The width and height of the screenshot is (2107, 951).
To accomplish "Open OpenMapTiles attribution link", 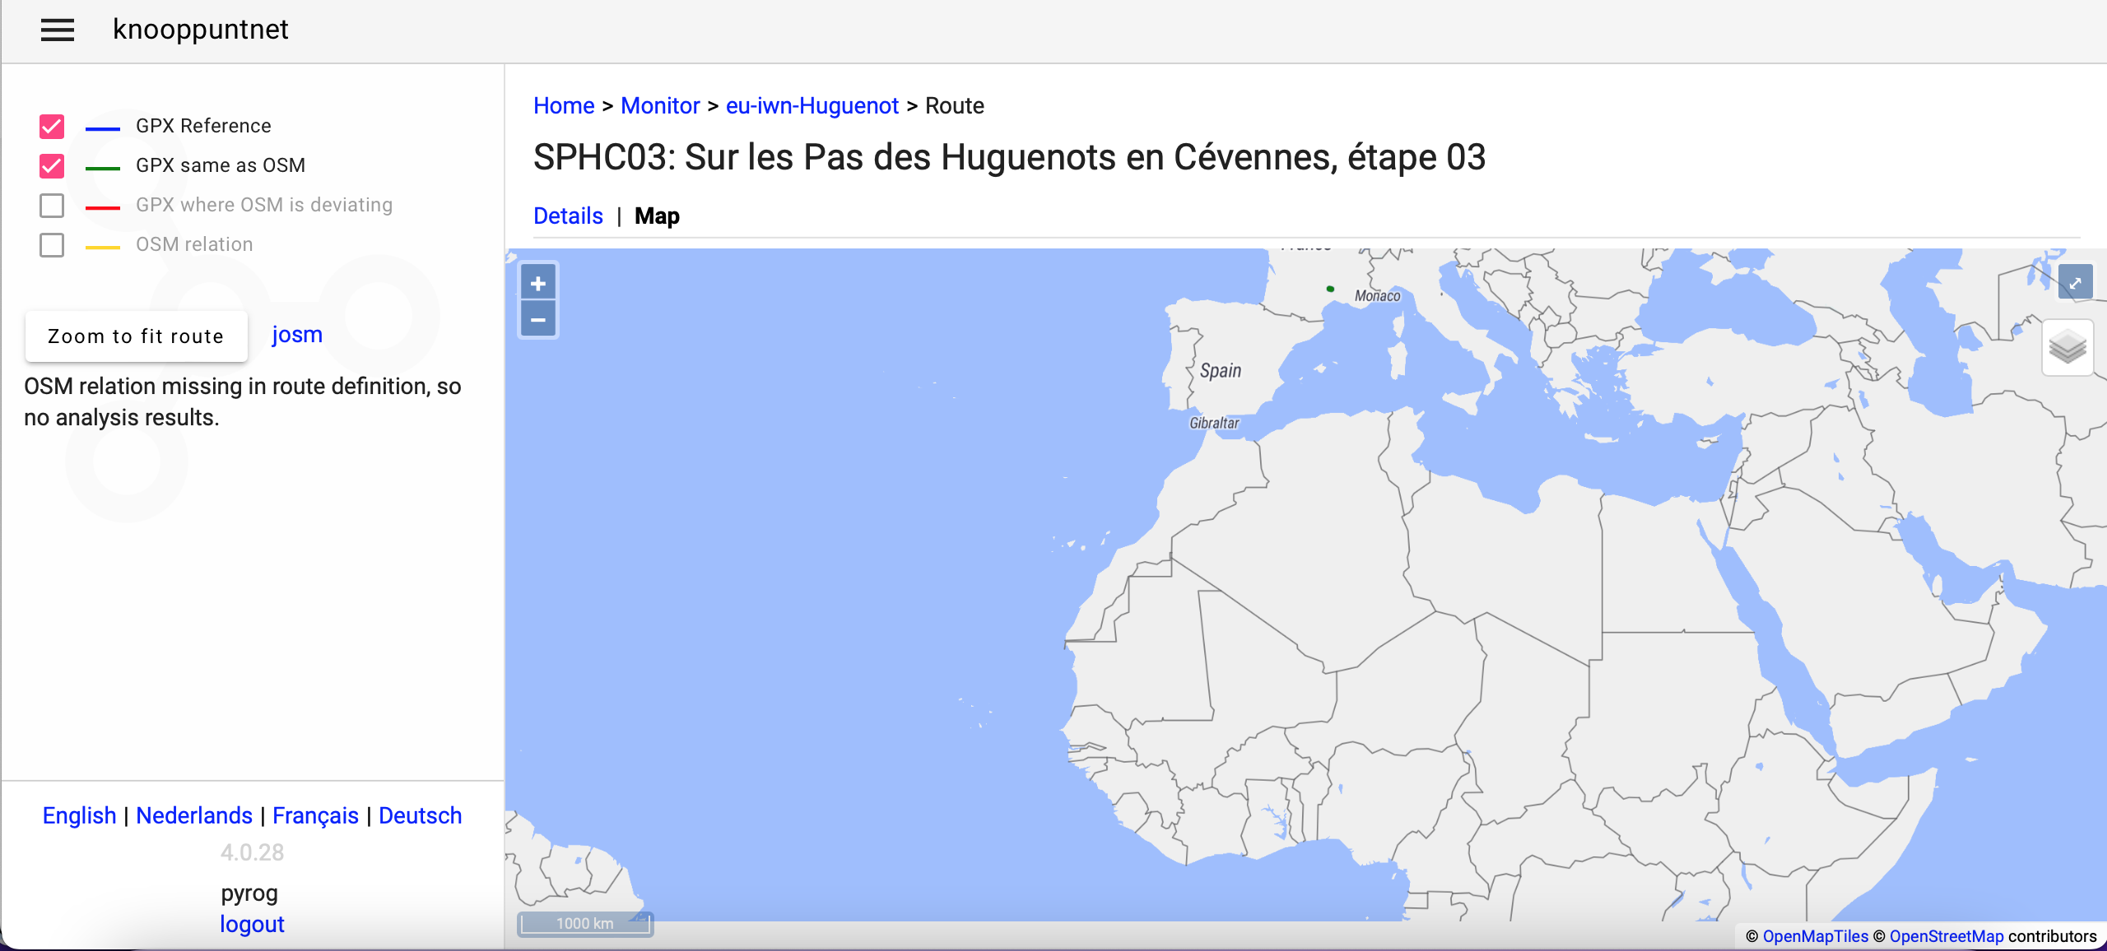I will point(1815,936).
